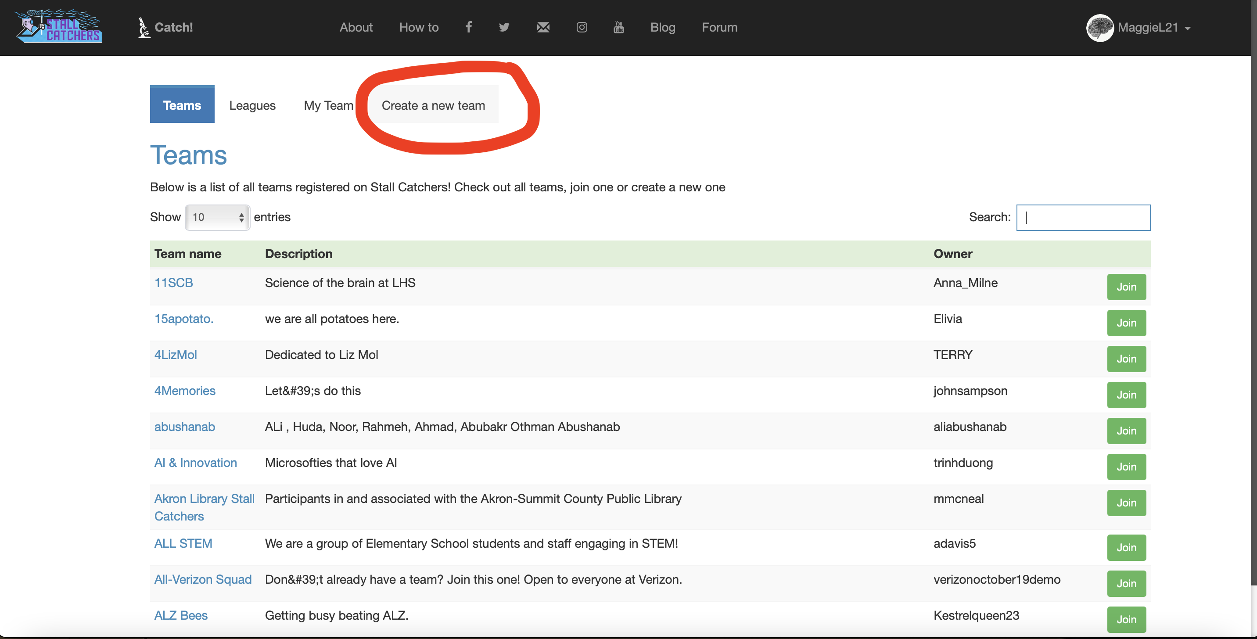
Task: Open the YouTube icon link
Action: [x=619, y=27]
